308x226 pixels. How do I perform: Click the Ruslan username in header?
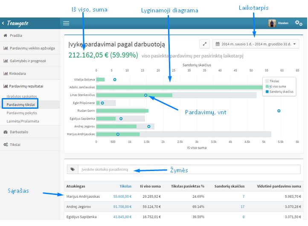[x=283, y=23]
